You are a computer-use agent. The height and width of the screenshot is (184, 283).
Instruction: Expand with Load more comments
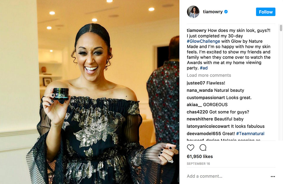click(x=209, y=75)
